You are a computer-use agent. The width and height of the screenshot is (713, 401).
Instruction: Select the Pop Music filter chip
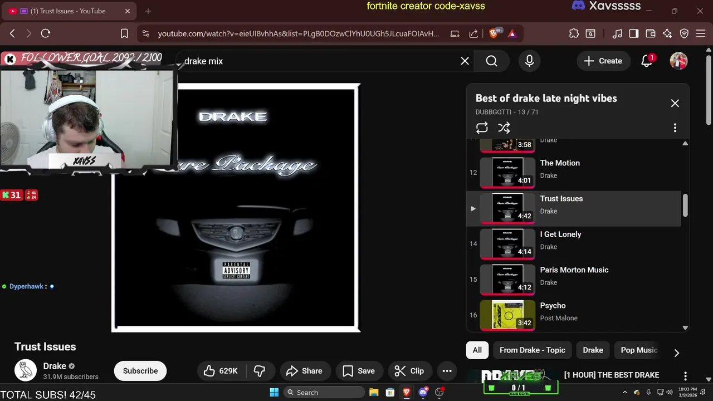639,350
